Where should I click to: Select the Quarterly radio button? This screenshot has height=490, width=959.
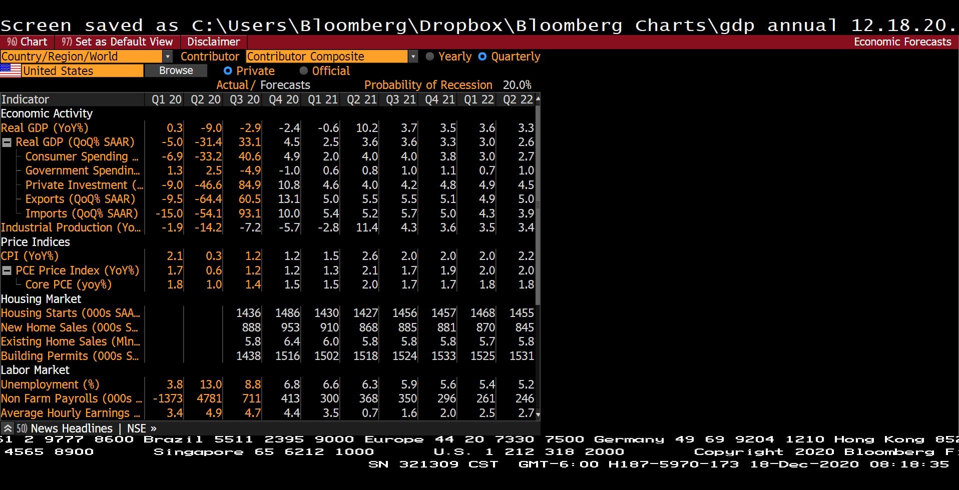pos(483,56)
